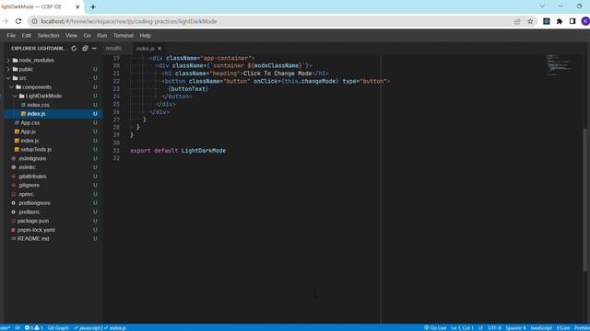The image size is (590, 331).
Task: Click ESLint in the status bar
Action: (563, 327)
